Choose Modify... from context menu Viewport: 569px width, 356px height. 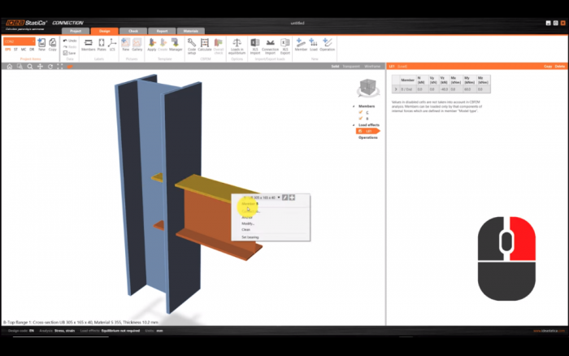coord(248,224)
